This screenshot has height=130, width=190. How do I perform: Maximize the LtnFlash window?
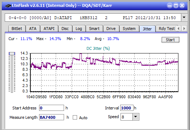tap(176, 5)
